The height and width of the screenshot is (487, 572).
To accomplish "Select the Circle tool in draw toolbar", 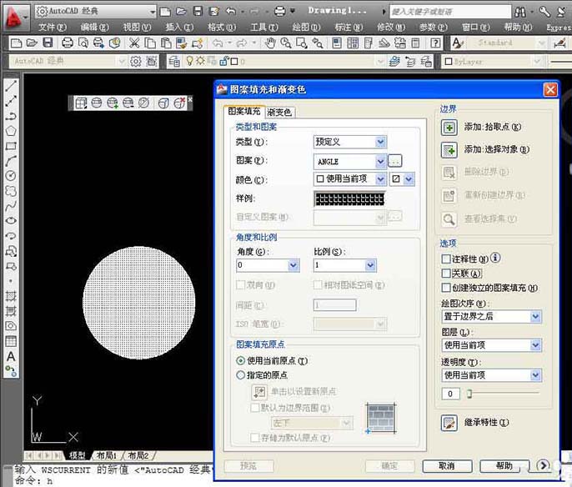I will coord(11,176).
